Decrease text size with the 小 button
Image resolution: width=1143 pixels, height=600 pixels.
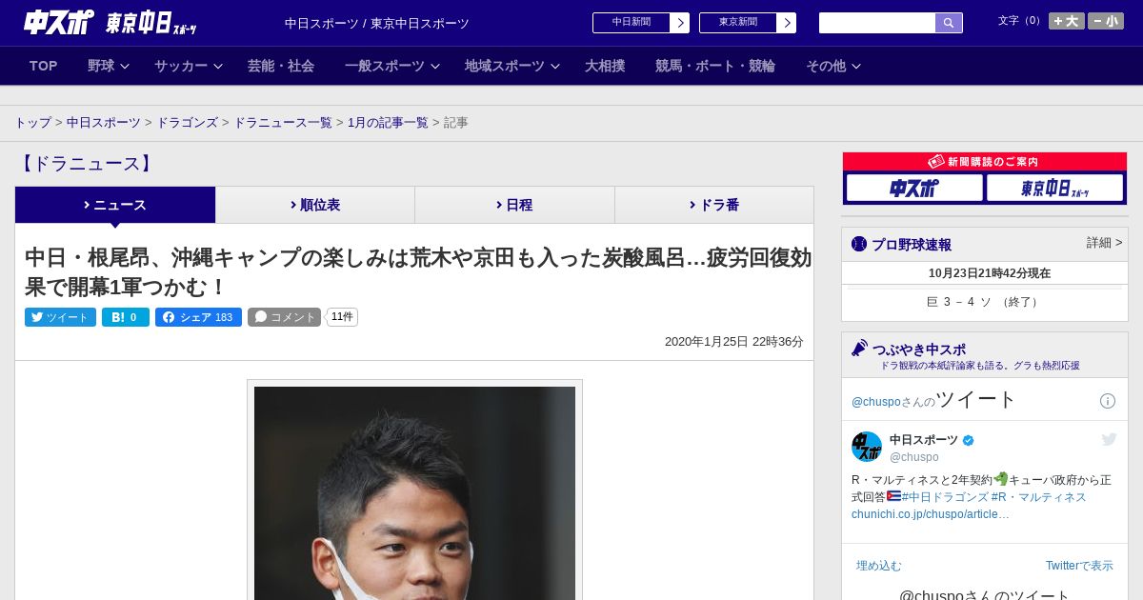click(x=1106, y=21)
